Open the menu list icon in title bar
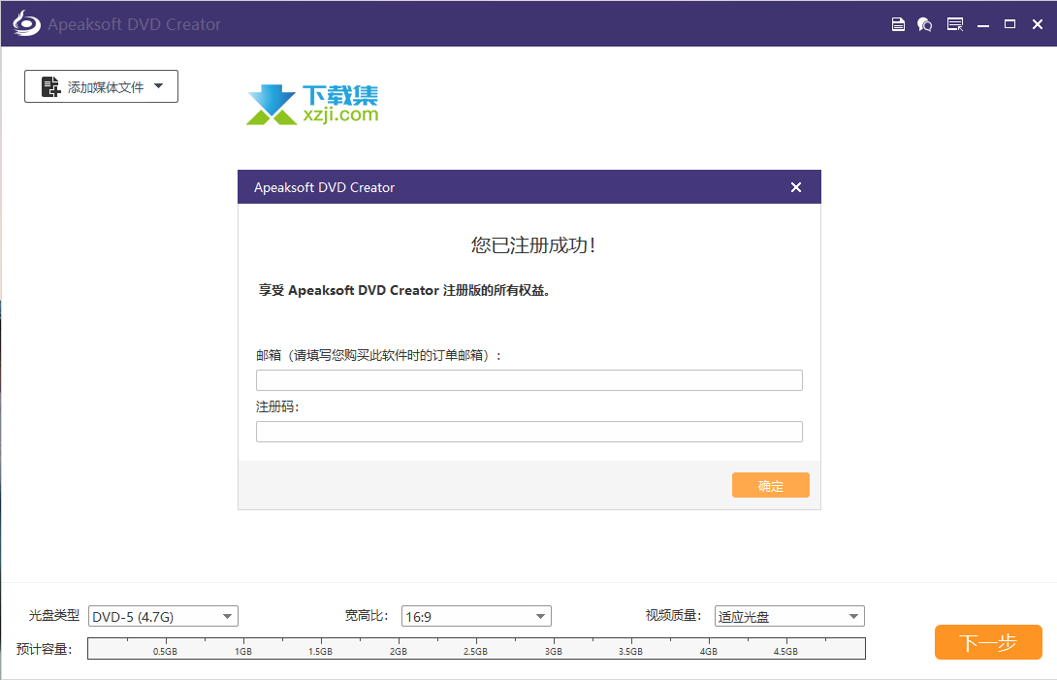The height and width of the screenshot is (680, 1057). [954, 24]
